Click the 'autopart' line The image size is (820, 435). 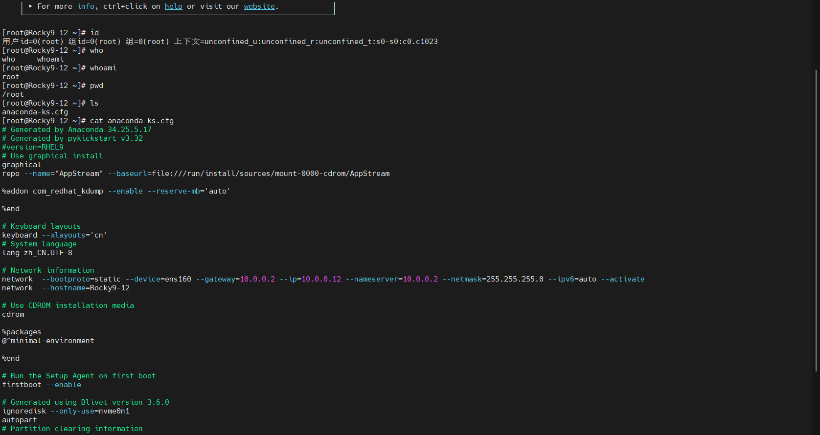pos(20,420)
